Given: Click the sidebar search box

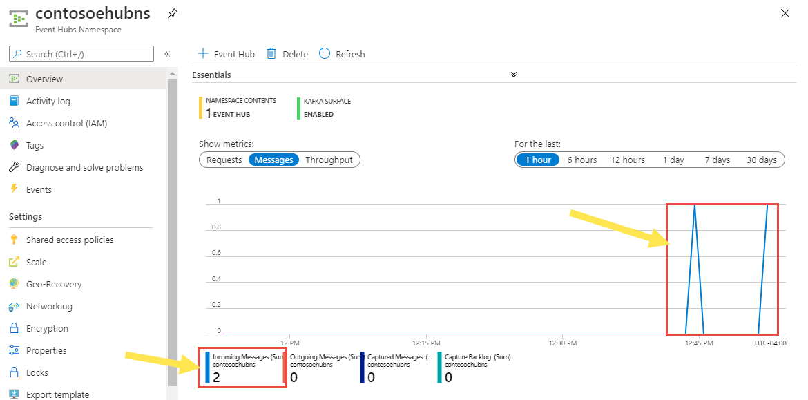Looking at the screenshot, I should 81,54.
